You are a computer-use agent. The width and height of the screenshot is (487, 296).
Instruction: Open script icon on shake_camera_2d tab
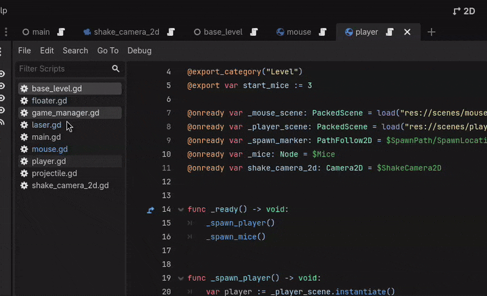click(171, 32)
